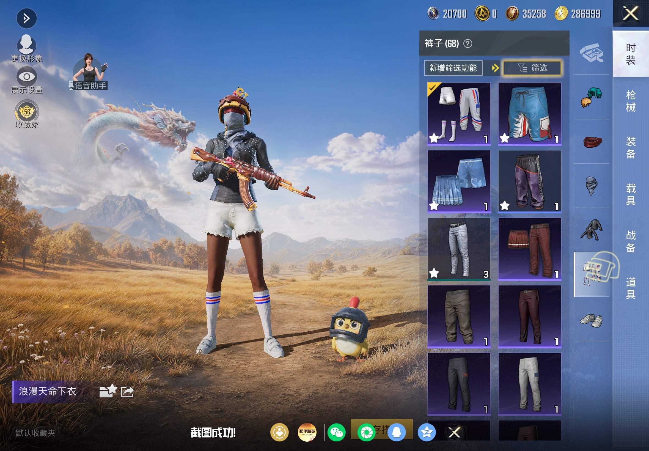
Task: Open 语音助手 voice assistant
Action: pyautogui.click(x=89, y=72)
